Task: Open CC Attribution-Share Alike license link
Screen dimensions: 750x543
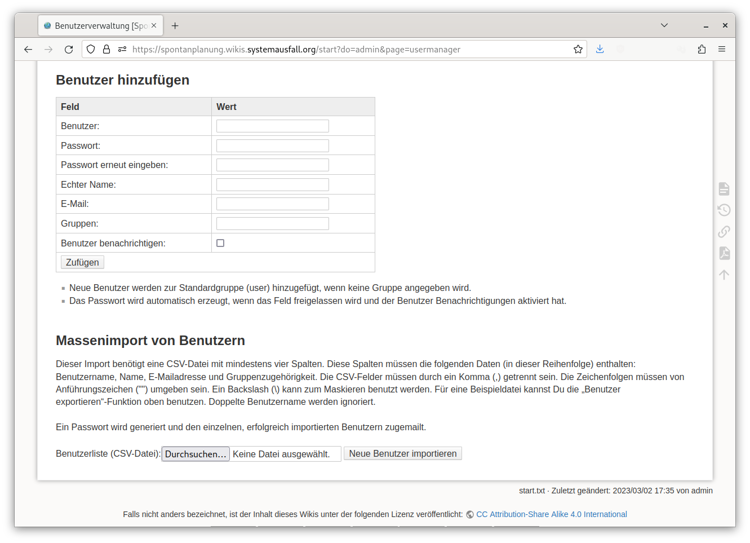Action: coord(552,514)
